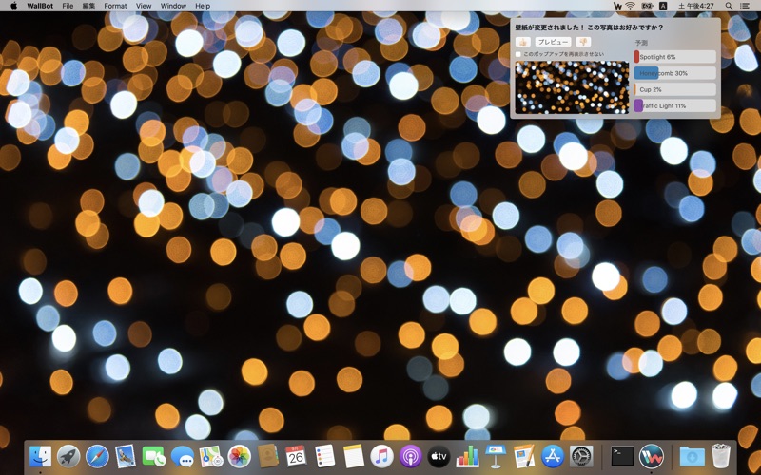The width and height of the screenshot is (761, 475).
Task: Open the Format menu
Action: click(115, 6)
